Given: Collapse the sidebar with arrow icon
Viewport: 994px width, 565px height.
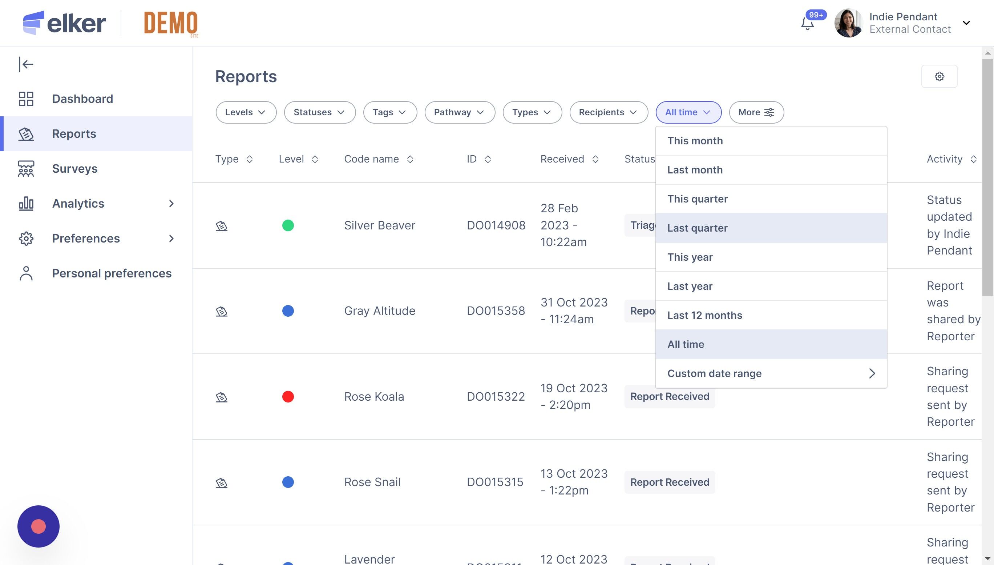Looking at the screenshot, I should pyautogui.click(x=26, y=64).
